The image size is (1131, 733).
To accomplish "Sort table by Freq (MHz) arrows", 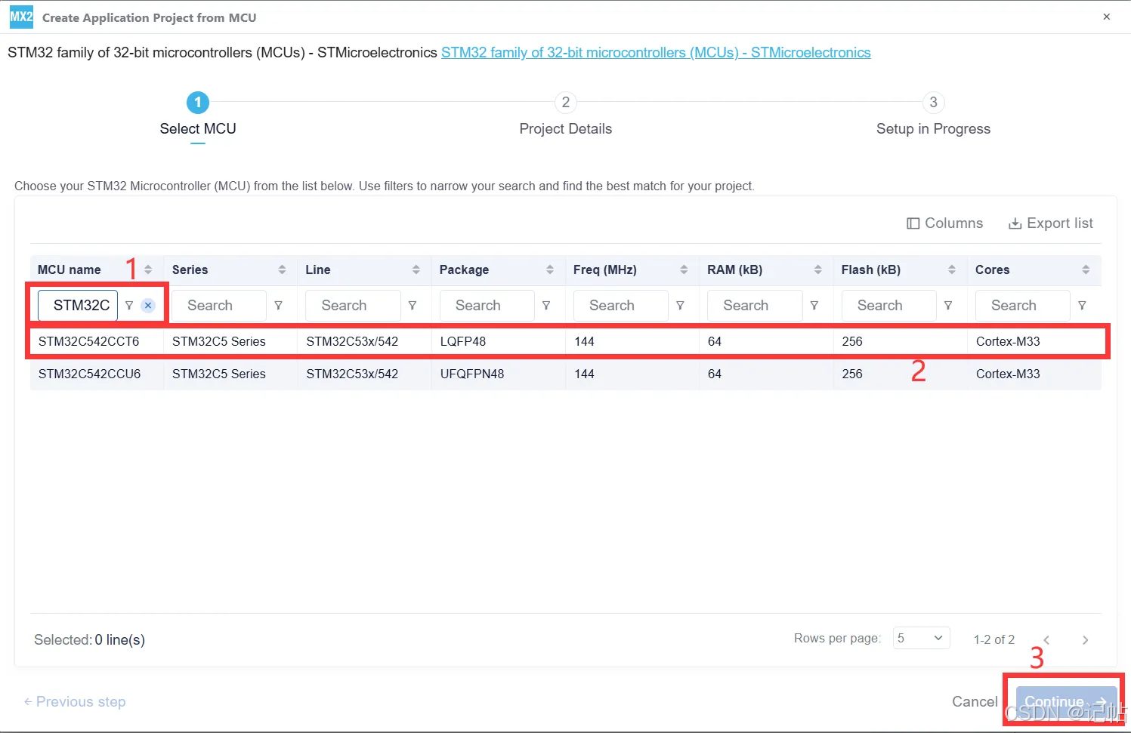I will tap(684, 269).
